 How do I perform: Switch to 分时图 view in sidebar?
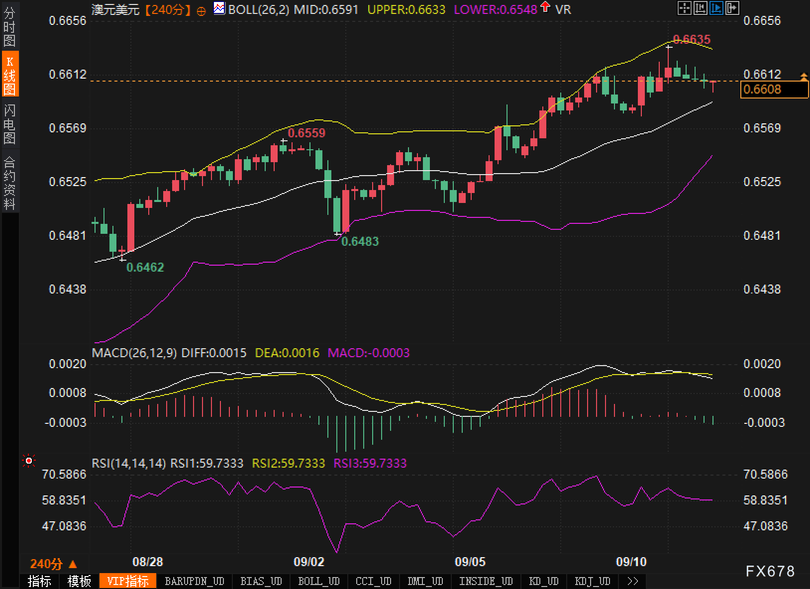tap(9, 27)
